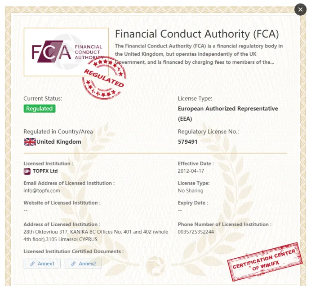311x286 pixels.
Task: Open the Annex1 certified document
Action: click(x=42, y=264)
